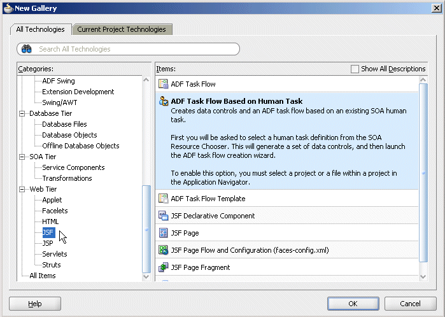
Task: Select ADF Swing category
Action: click(59, 81)
